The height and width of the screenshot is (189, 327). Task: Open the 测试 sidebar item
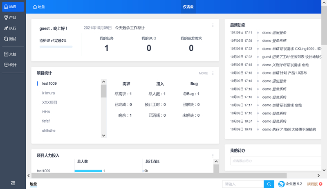pyautogui.click(x=13, y=39)
